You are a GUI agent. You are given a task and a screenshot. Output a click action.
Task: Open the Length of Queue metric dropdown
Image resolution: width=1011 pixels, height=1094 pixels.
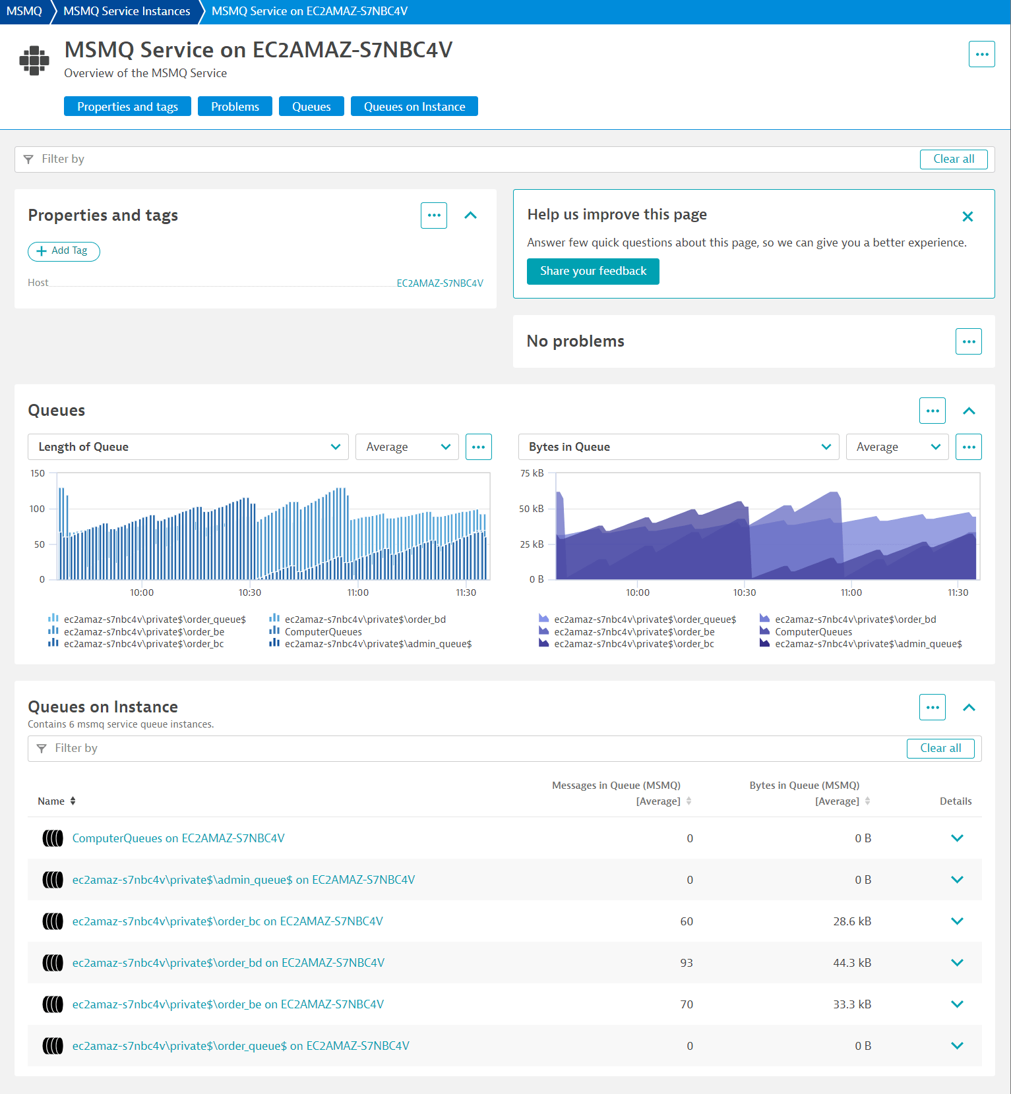click(188, 447)
